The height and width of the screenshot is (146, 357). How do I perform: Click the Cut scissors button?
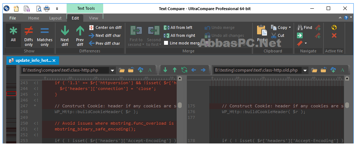[278, 35]
